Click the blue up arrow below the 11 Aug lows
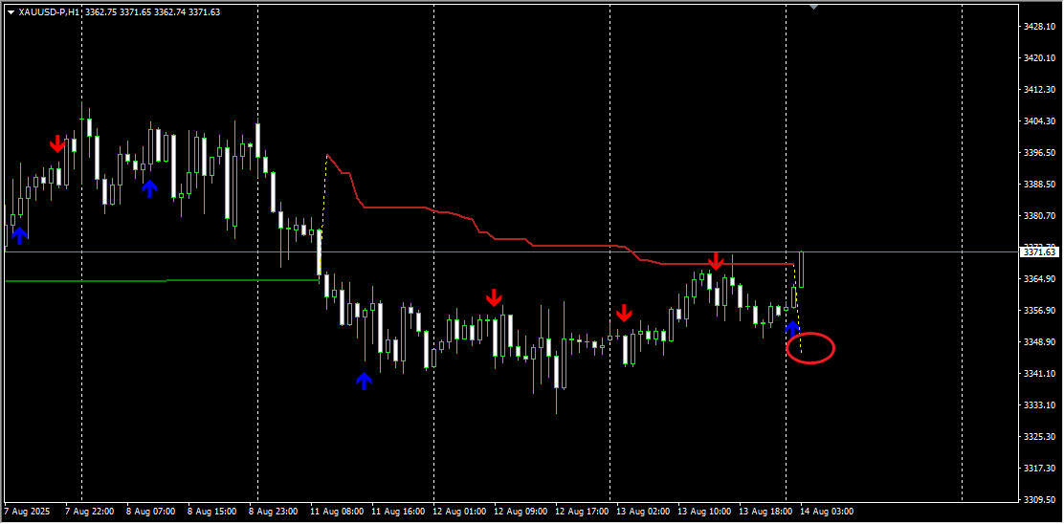The width and height of the screenshot is (1064, 524). pyautogui.click(x=364, y=381)
